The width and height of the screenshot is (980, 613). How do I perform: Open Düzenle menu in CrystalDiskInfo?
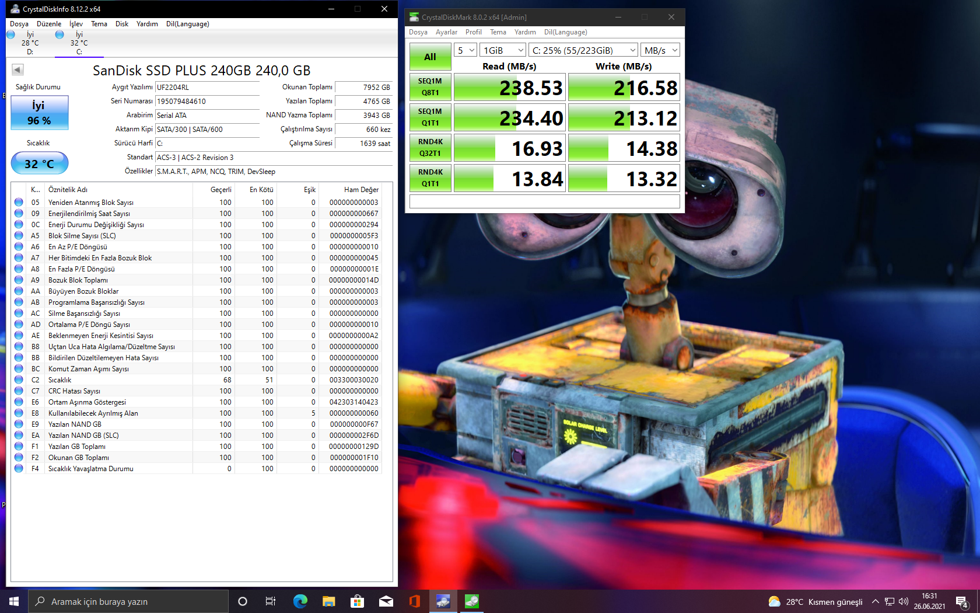(x=49, y=24)
